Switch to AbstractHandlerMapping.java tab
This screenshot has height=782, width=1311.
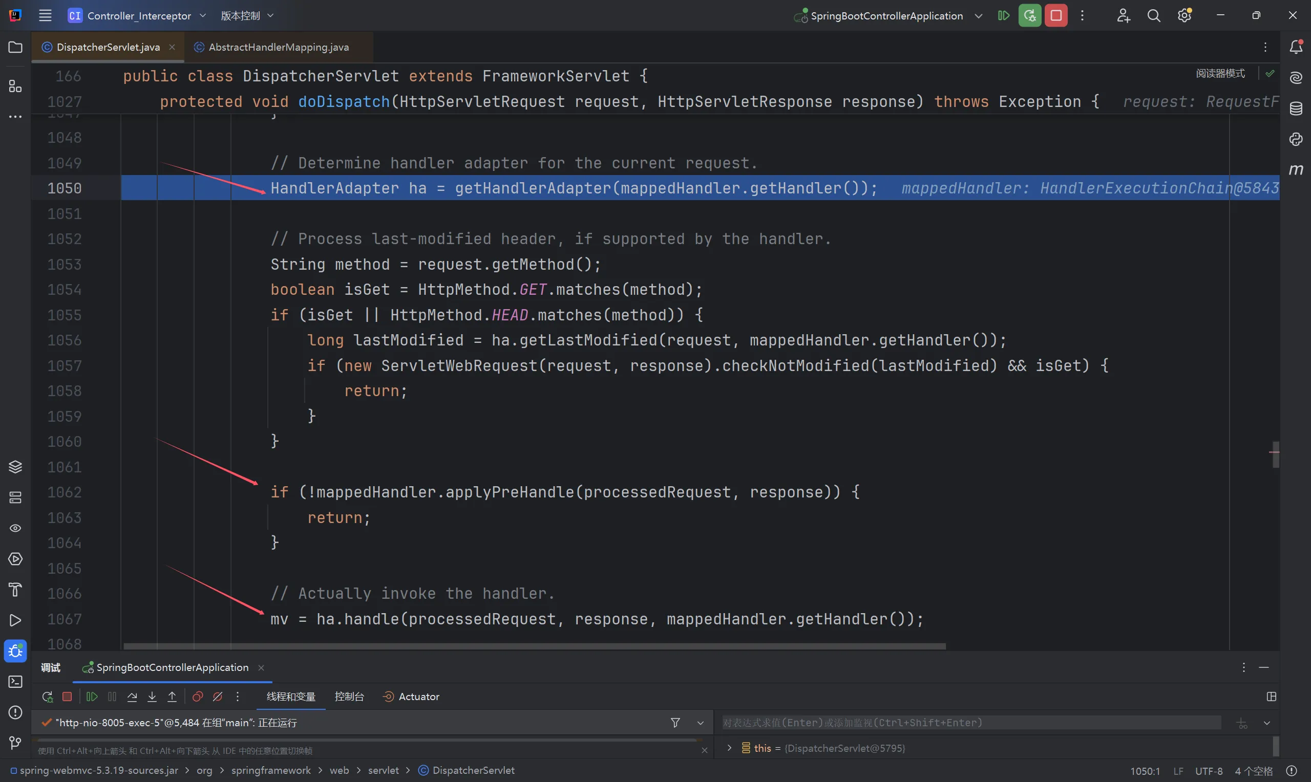tap(278, 47)
